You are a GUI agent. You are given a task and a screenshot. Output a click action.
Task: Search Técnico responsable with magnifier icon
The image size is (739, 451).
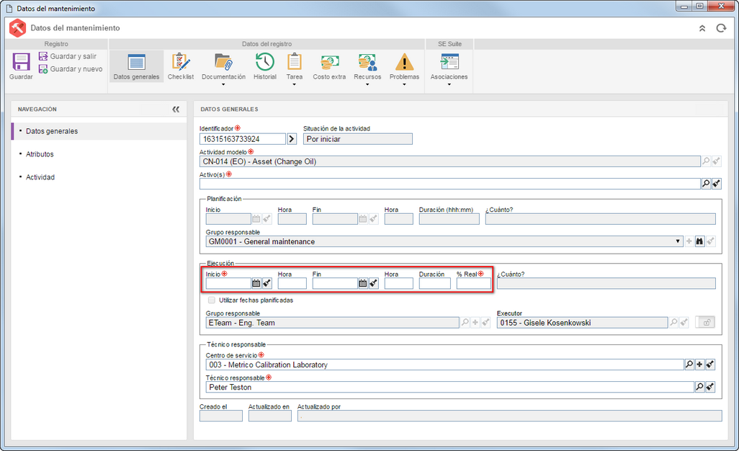coord(699,387)
